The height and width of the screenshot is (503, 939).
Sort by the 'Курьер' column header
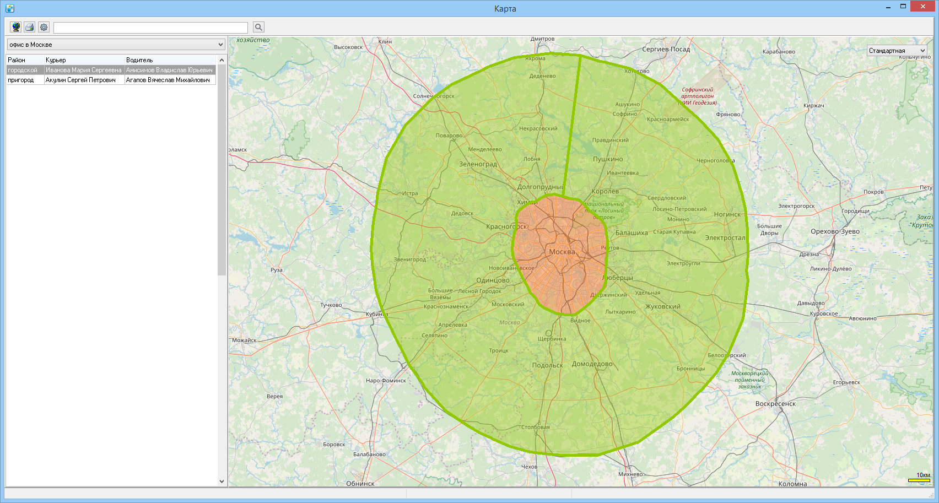(x=84, y=60)
